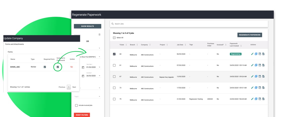The image size is (281, 117).
Task: Open the Tag(s) dropdown
Action: (99, 96)
